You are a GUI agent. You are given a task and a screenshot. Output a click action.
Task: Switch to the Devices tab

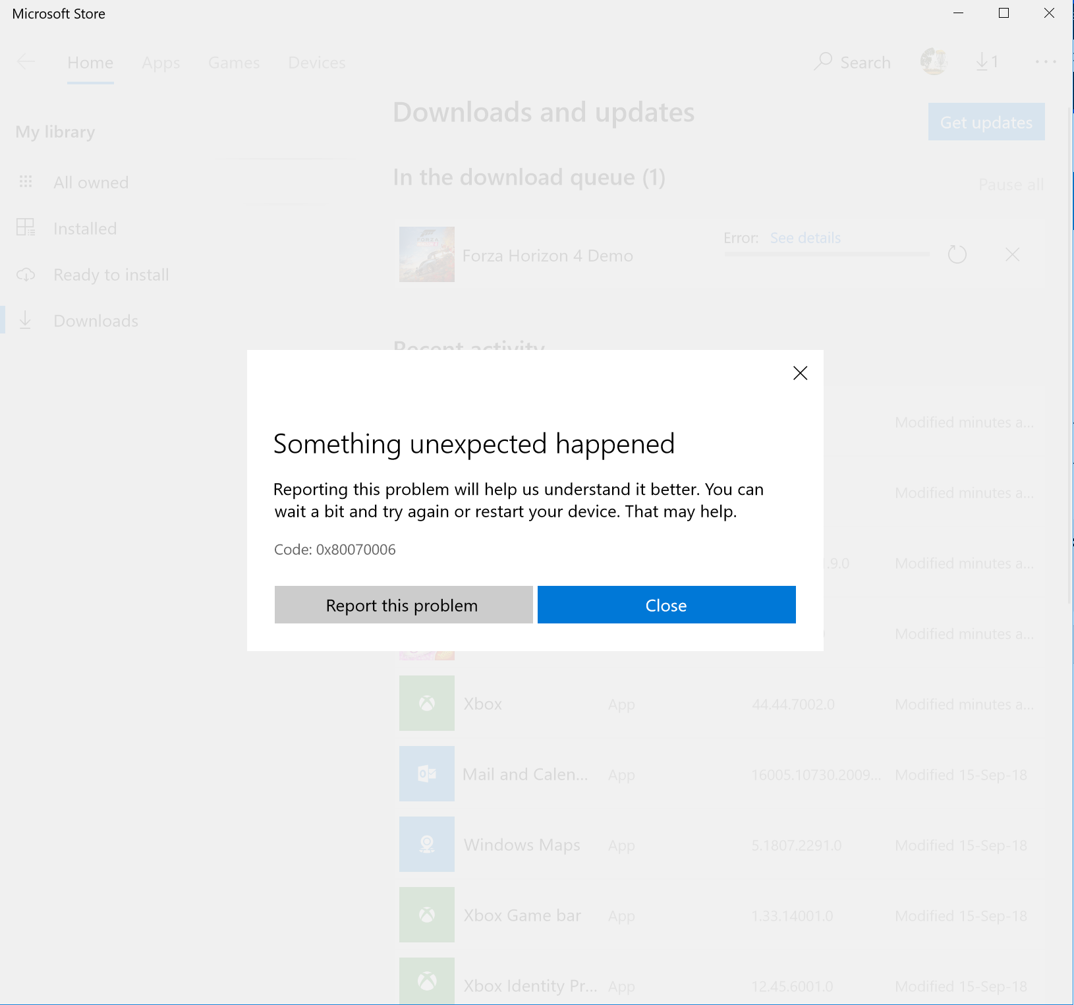click(317, 63)
